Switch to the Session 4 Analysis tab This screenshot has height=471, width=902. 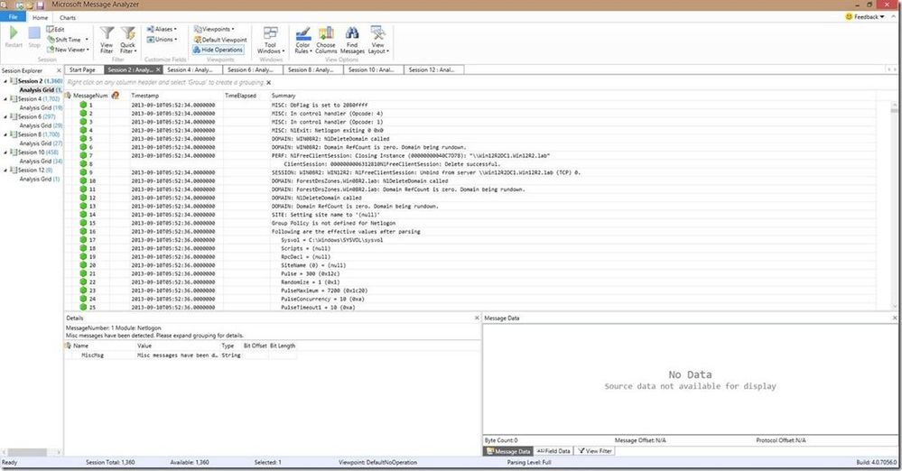pos(190,69)
